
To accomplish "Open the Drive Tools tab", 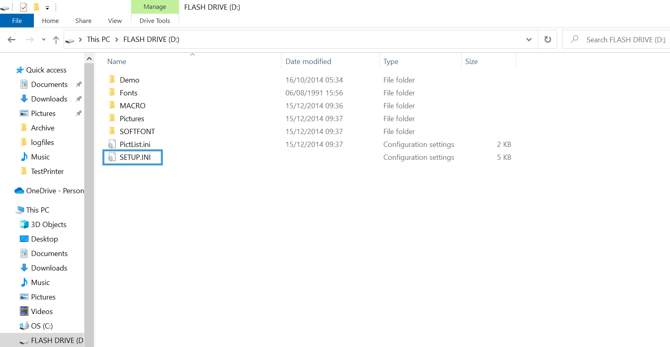I will click(155, 21).
